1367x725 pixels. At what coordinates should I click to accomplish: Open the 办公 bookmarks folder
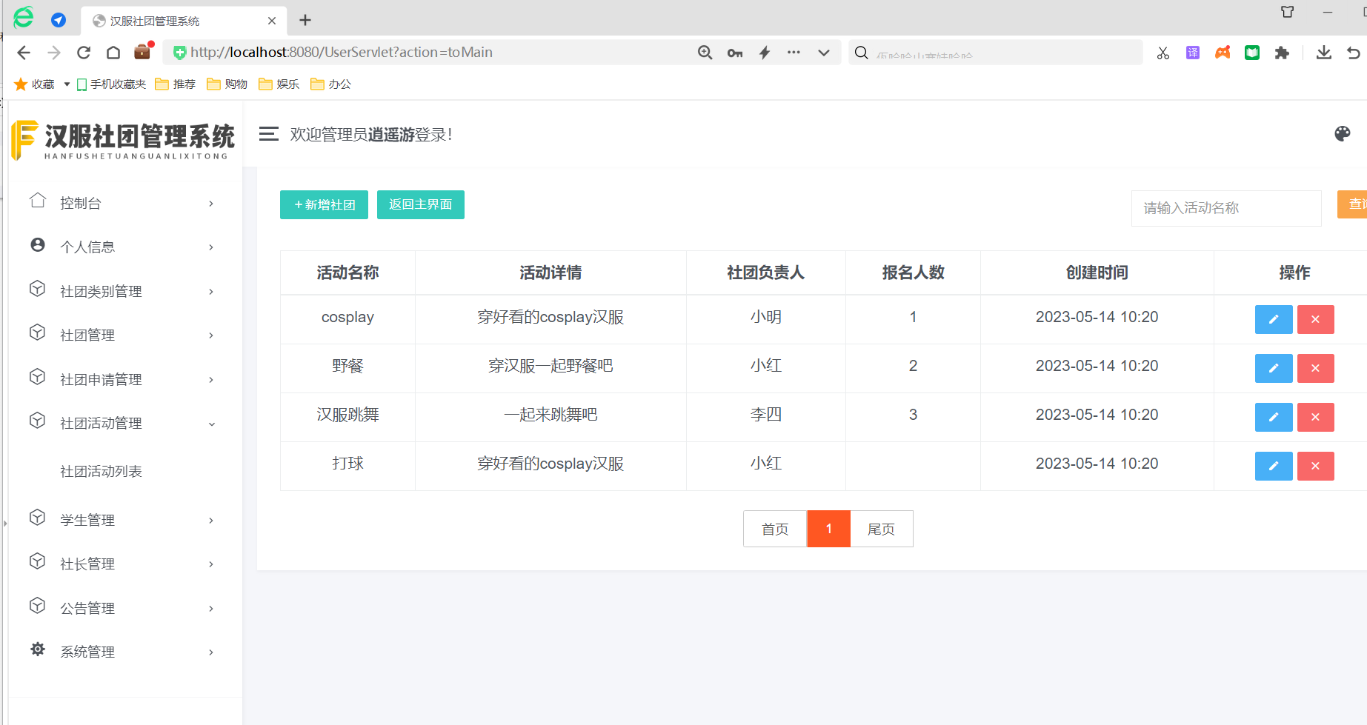click(331, 84)
